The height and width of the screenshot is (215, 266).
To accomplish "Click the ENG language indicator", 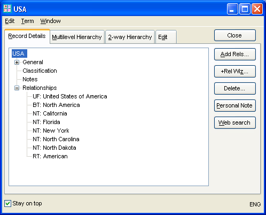I will click(x=255, y=204).
